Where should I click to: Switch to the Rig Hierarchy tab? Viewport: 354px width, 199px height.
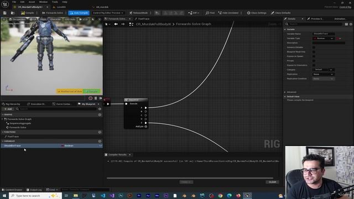point(11,104)
